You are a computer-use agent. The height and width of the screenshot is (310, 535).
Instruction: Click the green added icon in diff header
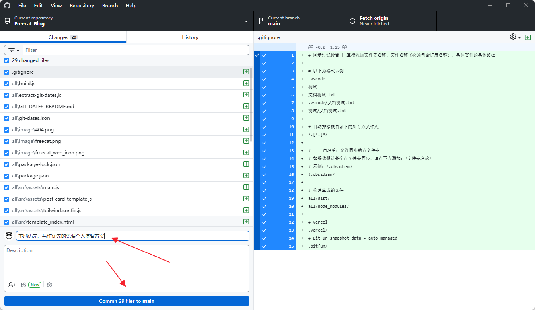(x=528, y=37)
